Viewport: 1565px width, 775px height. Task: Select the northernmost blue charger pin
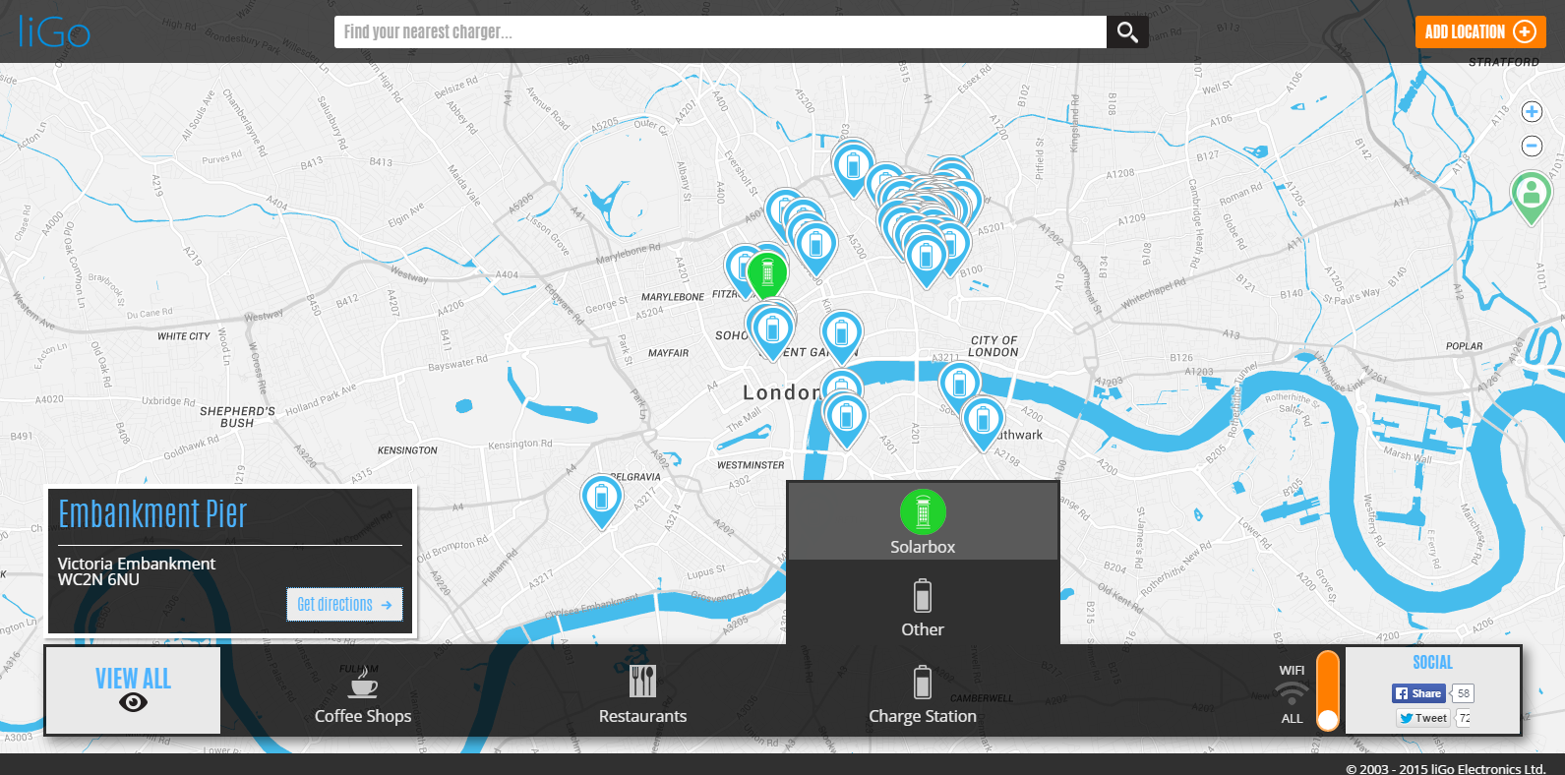click(853, 167)
